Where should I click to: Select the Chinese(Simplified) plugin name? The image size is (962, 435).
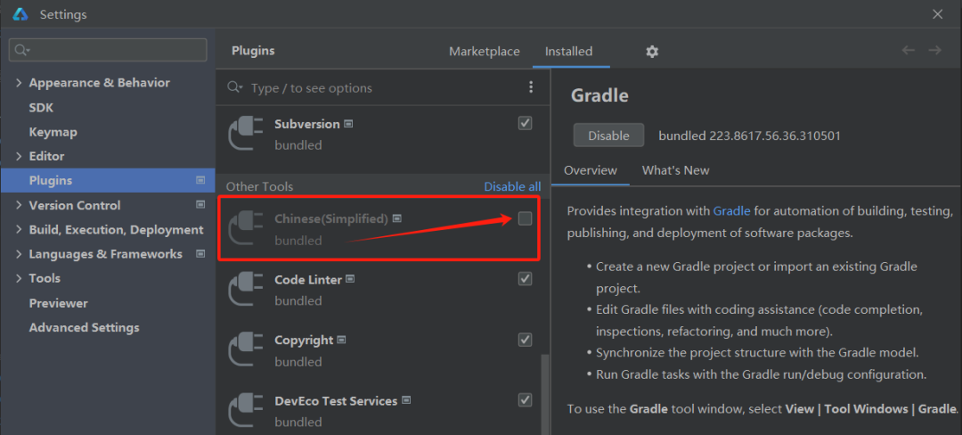[331, 218]
